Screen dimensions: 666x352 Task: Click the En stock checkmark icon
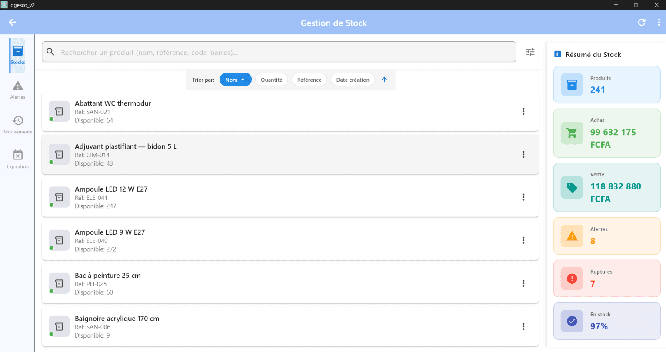coord(572,321)
